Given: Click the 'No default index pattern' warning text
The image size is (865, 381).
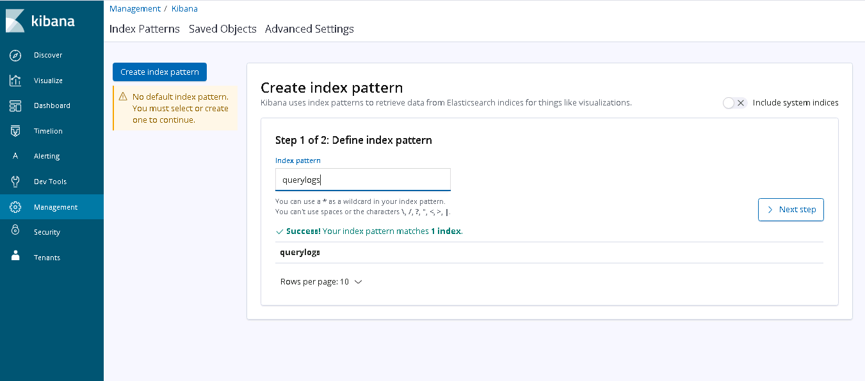Looking at the screenshot, I should (x=180, y=108).
